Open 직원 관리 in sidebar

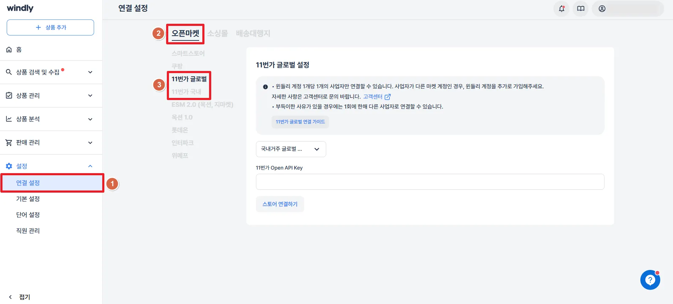[28, 231]
